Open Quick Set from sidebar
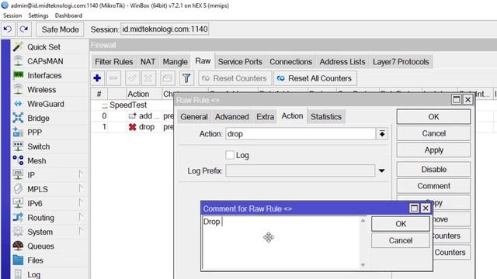The width and height of the screenshot is (497, 279). pyautogui.click(x=43, y=47)
